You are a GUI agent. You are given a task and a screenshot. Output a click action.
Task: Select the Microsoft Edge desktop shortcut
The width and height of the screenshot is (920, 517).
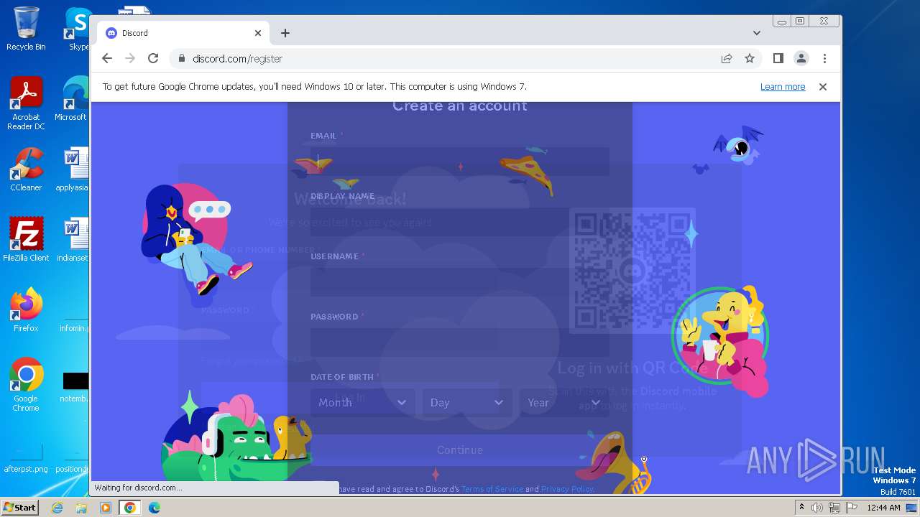pos(72,99)
